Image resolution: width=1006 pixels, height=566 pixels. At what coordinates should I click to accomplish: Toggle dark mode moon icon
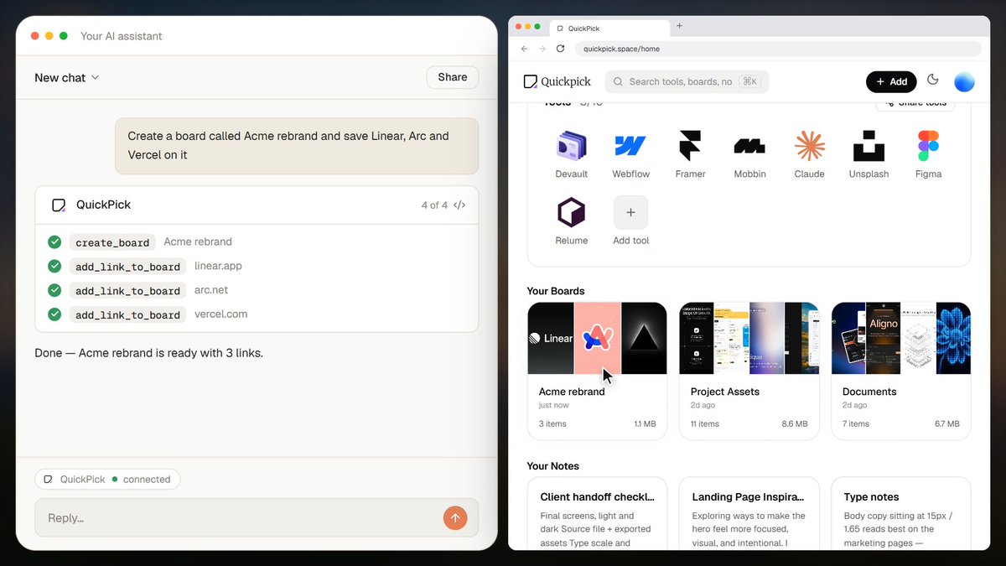pyautogui.click(x=933, y=80)
